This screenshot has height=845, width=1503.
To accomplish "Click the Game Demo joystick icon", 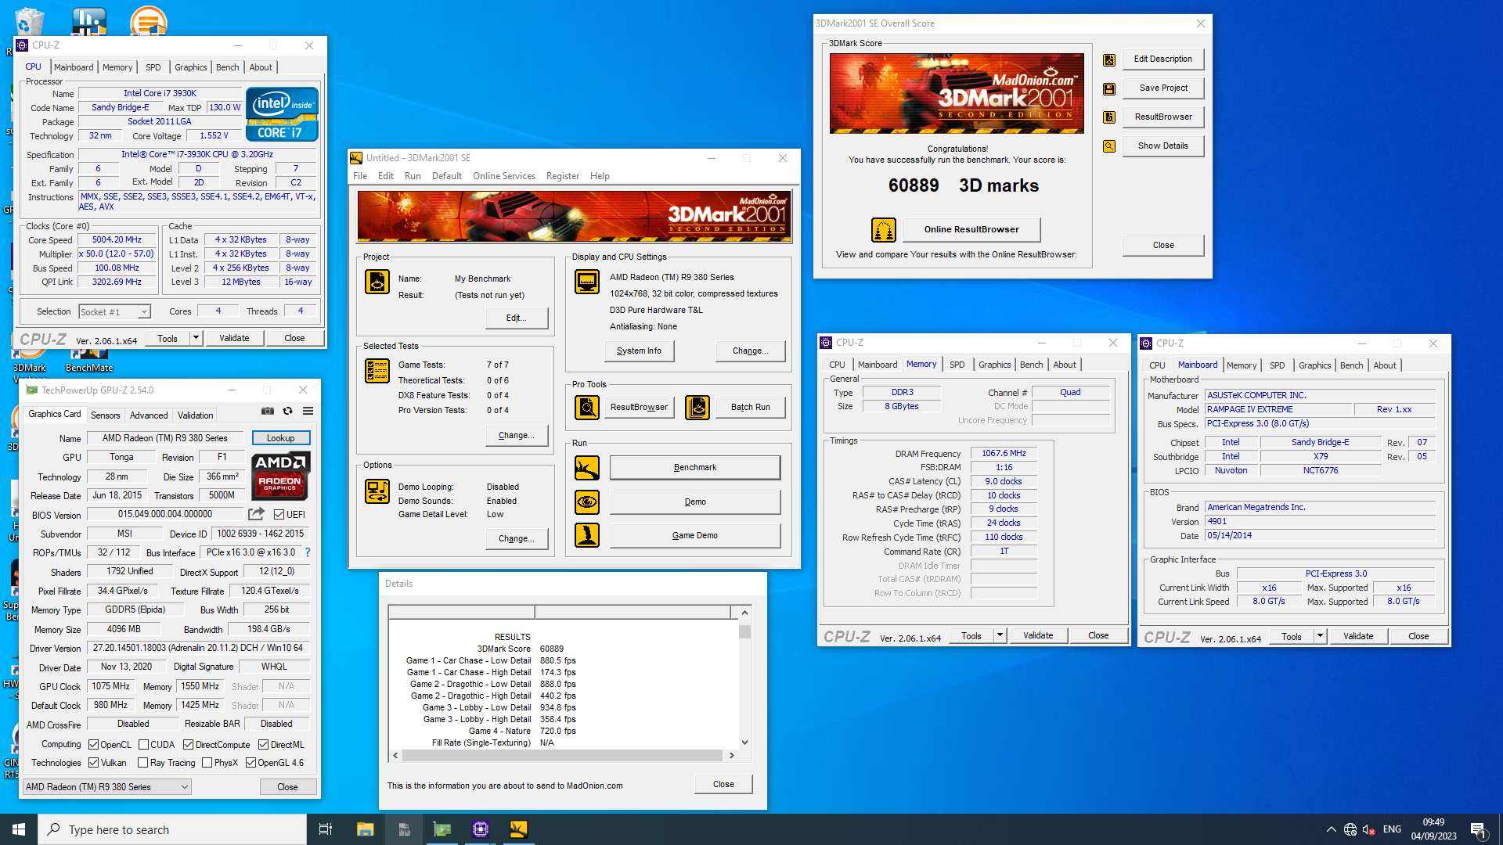I will 587,535.
